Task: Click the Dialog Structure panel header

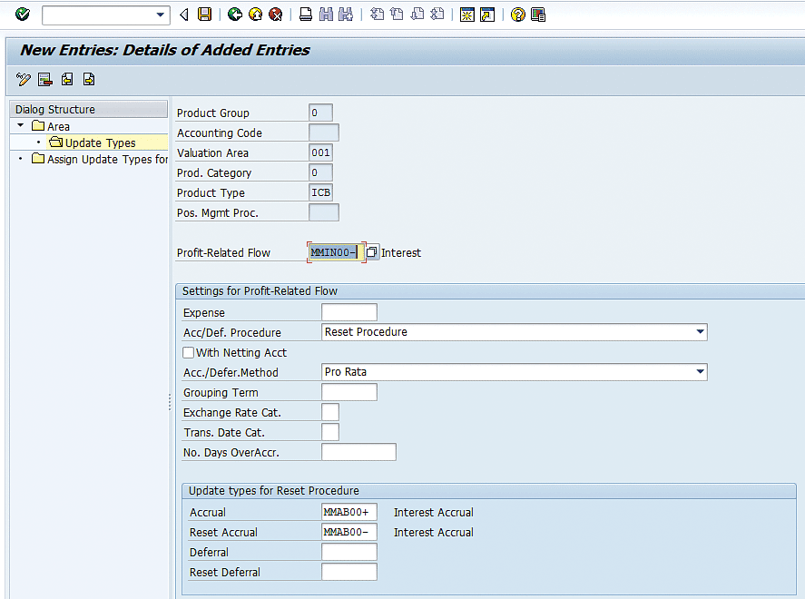Action: (x=89, y=109)
